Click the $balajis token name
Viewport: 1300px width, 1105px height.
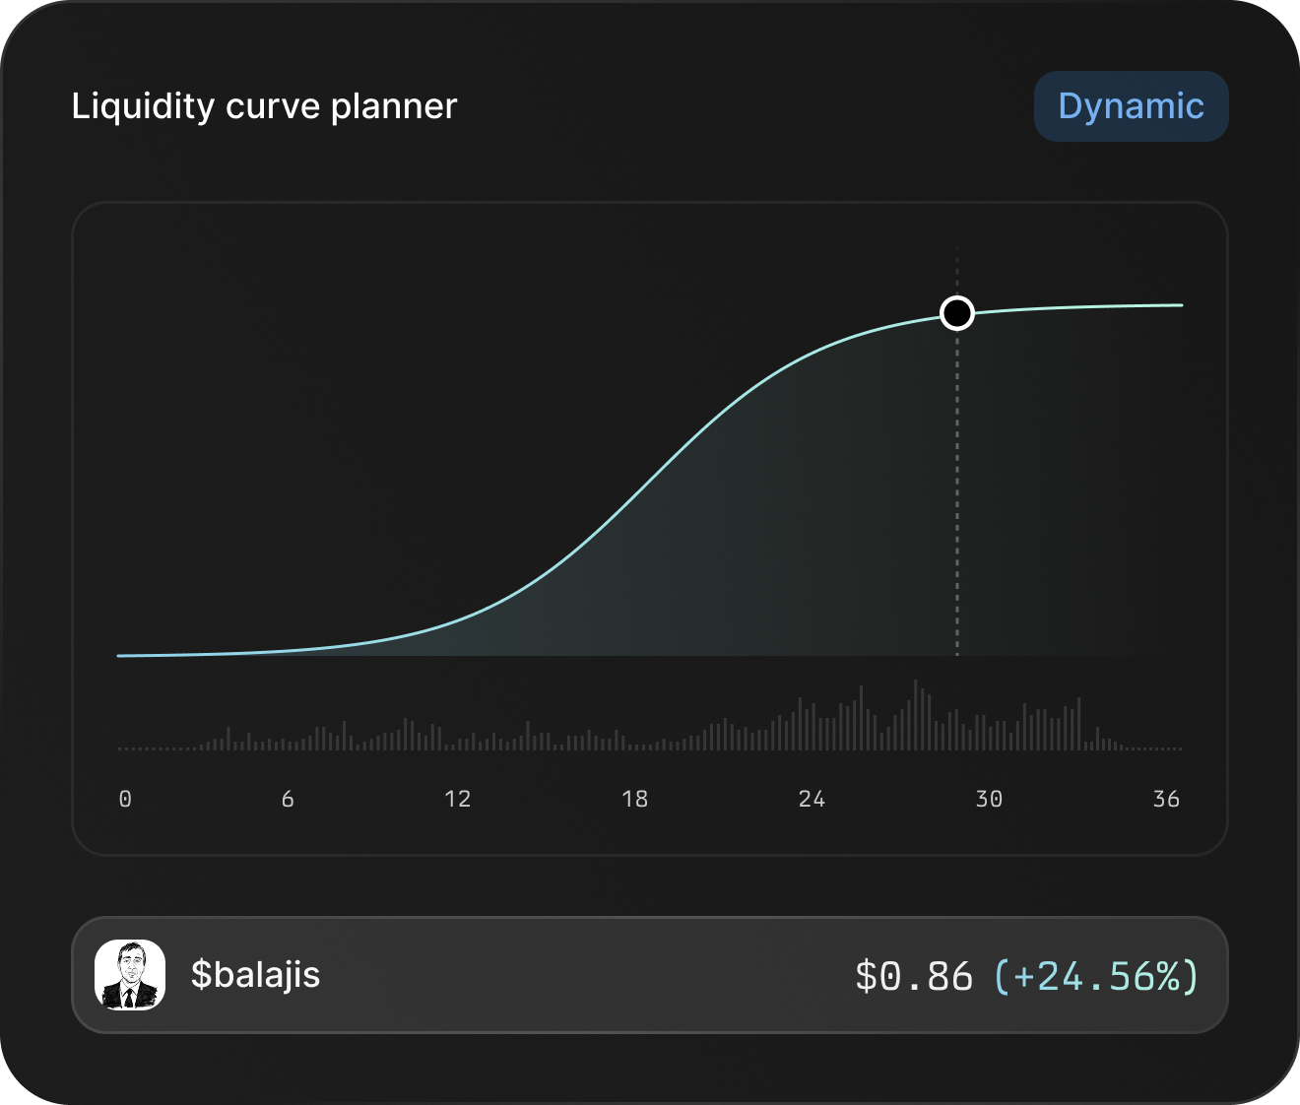pos(255,975)
